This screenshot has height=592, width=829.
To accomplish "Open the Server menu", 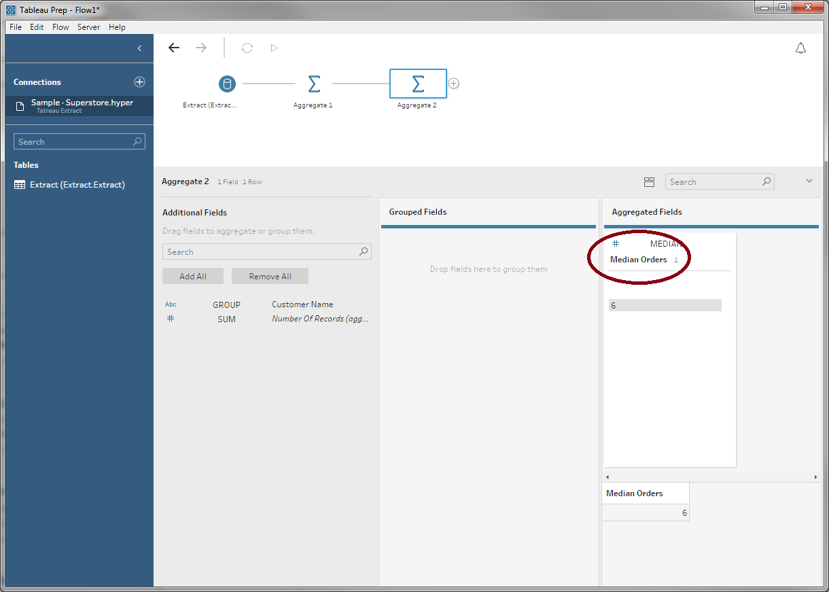I will pos(88,27).
